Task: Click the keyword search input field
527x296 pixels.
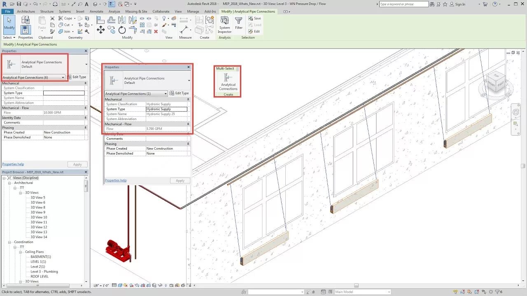Action: [x=403, y=4]
